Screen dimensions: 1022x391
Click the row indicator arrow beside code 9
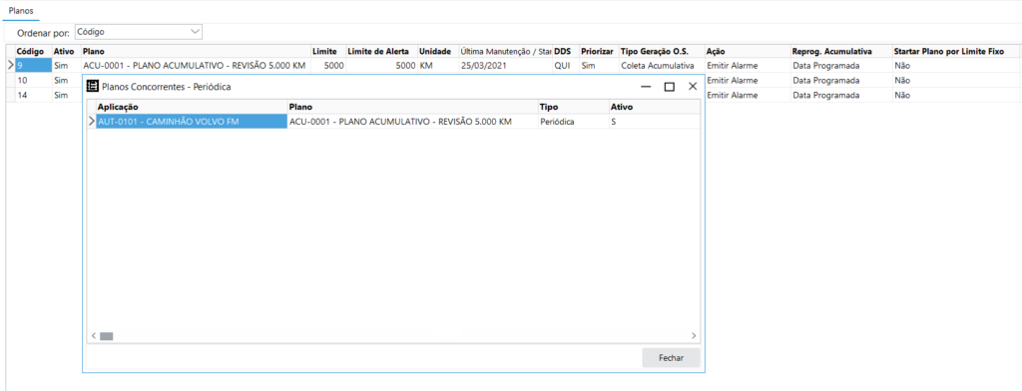pos(10,65)
